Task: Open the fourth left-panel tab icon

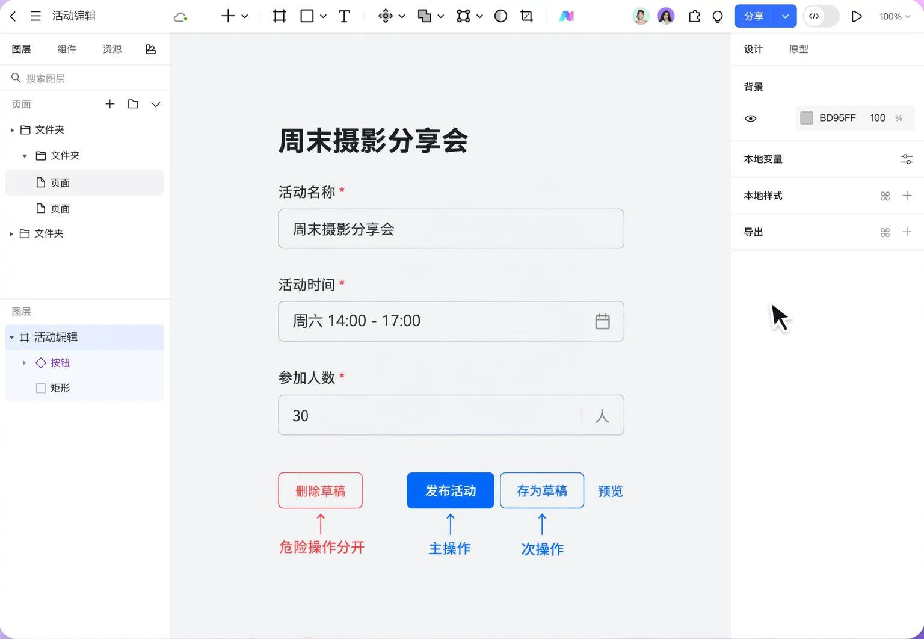Action: 150,49
